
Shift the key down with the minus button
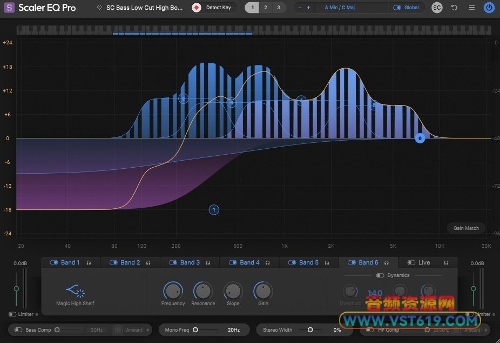pyautogui.click(x=300, y=8)
